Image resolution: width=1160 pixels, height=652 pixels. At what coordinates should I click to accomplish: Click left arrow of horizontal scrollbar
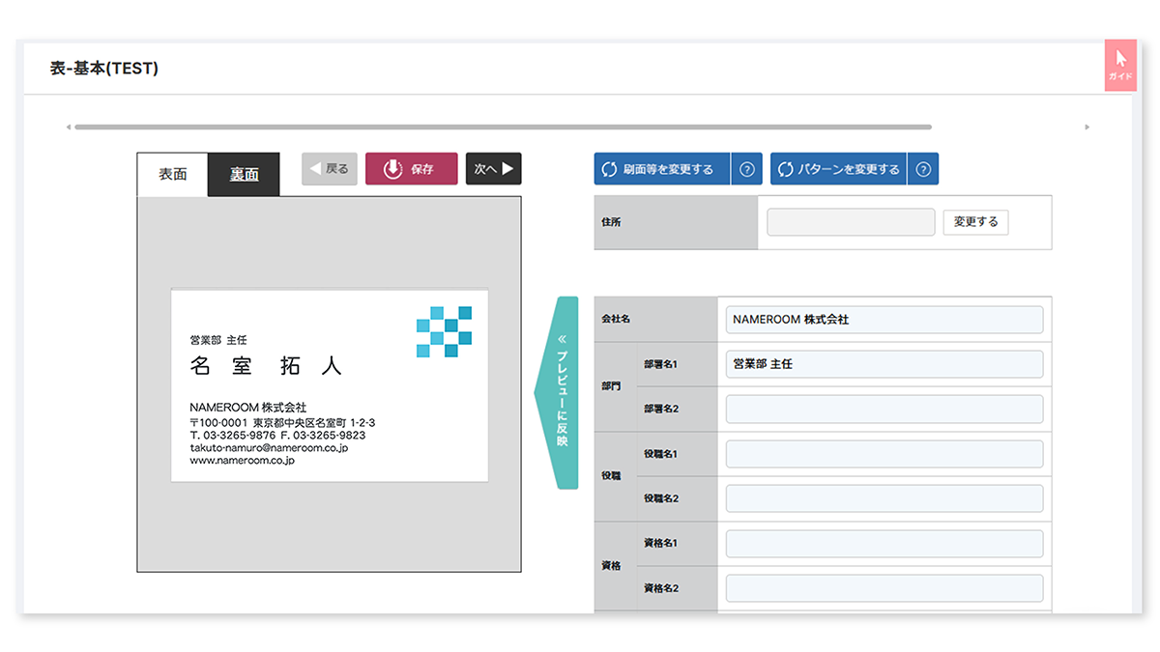click(69, 127)
